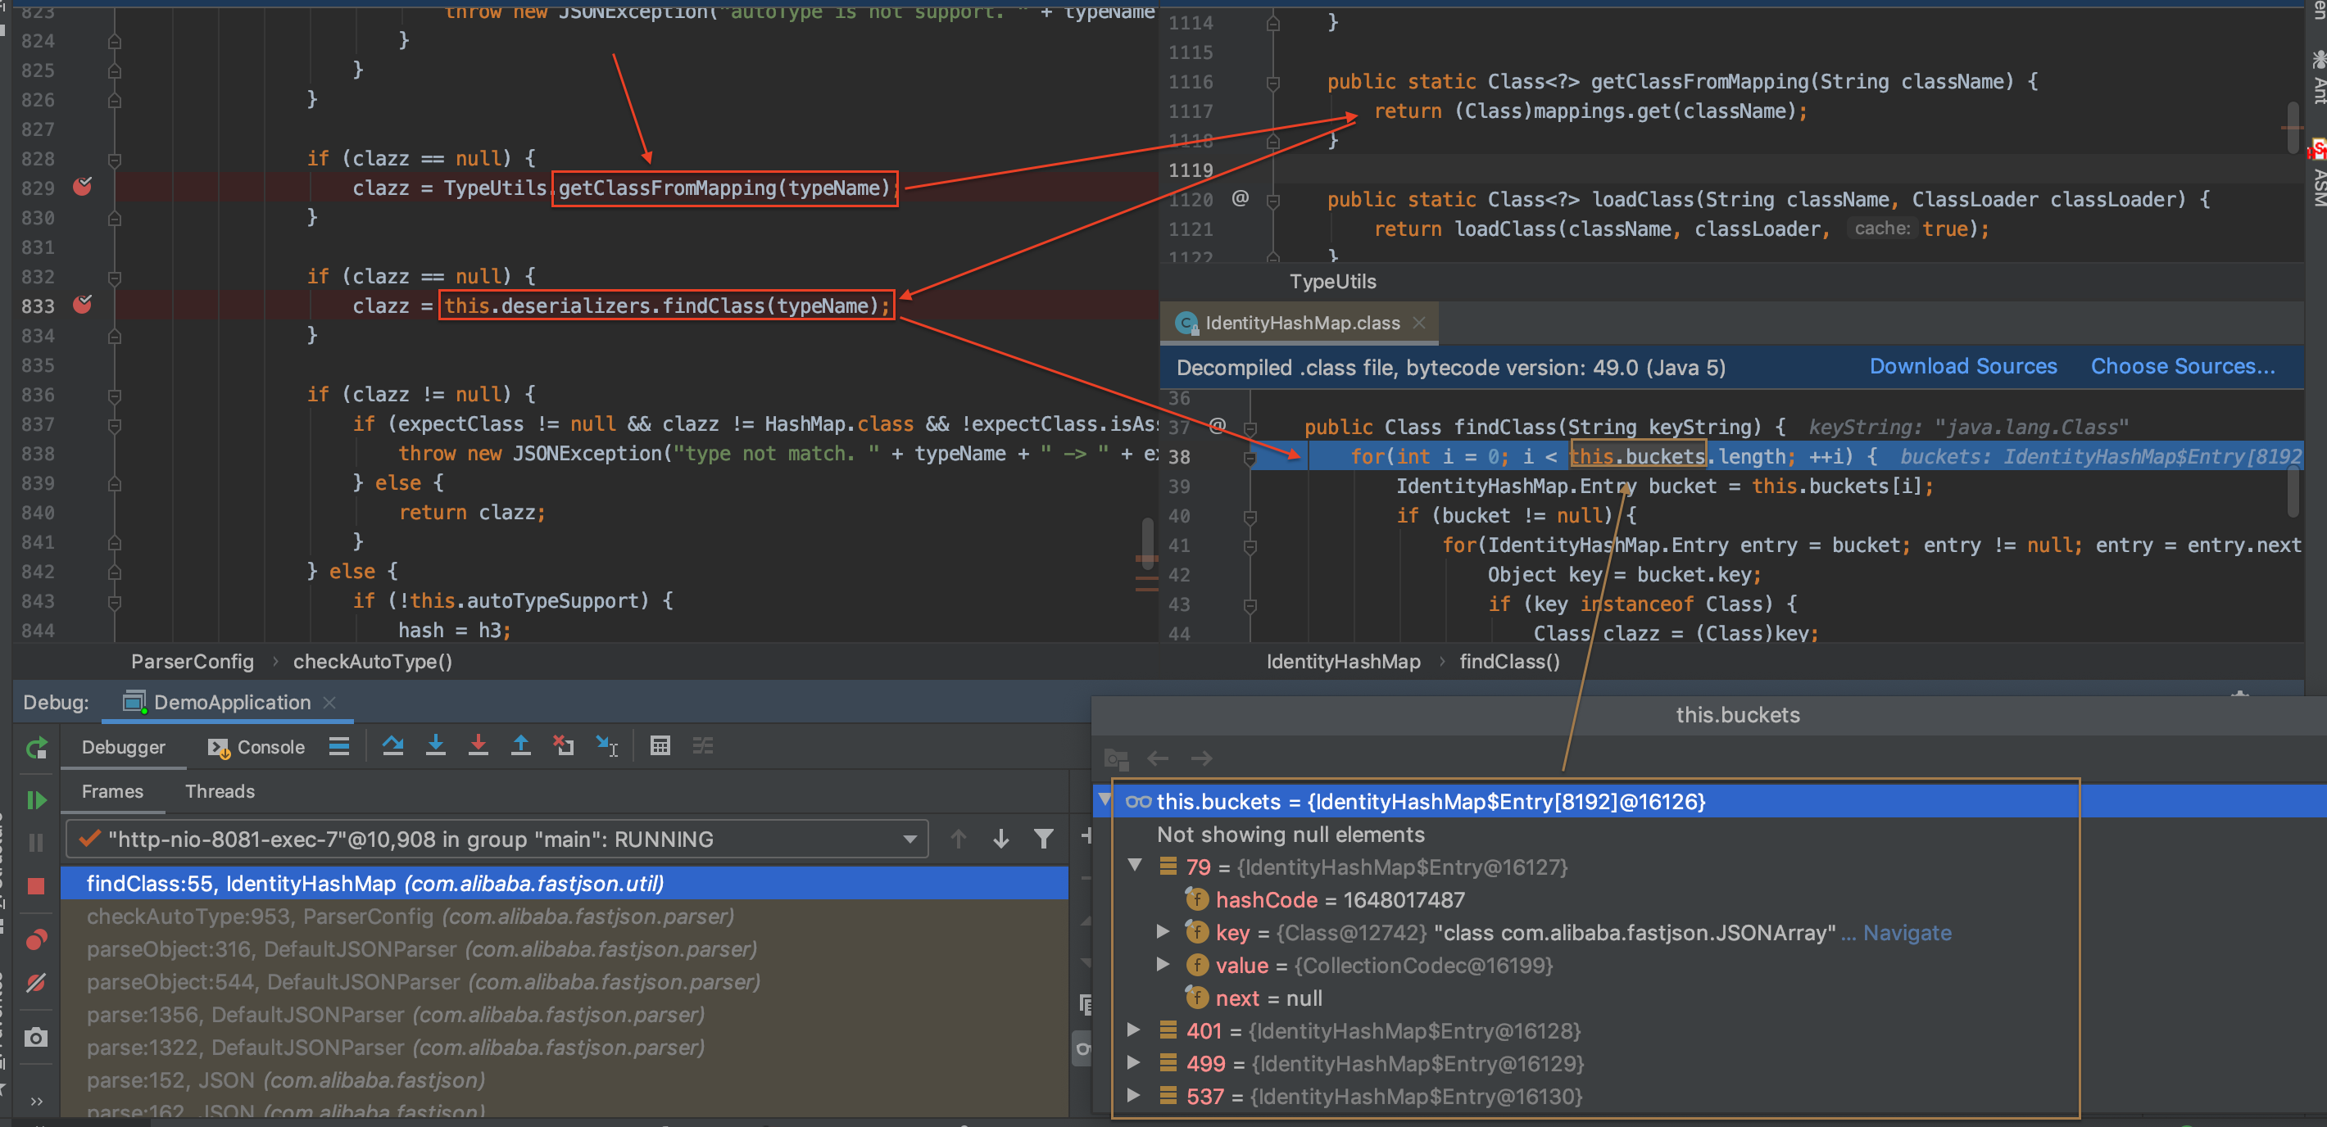Screen dimensions: 2327x1127
Task: Toggle breakpoint on line 833
Action: click(x=82, y=305)
